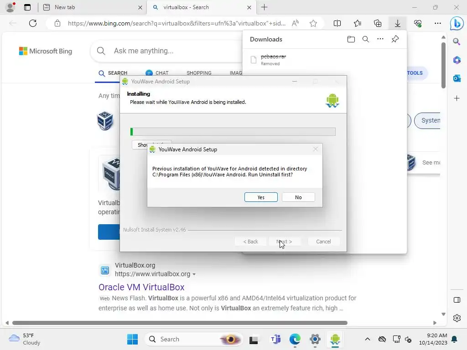Viewport: 467px width, 350px height.
Task: Click the horizontal page scrollbar
Action: pos(180,323)
